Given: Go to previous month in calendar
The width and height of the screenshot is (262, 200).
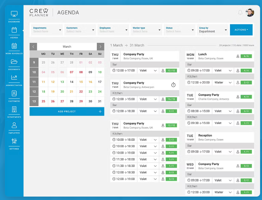Looking at the screenshot, I should pos(33,46).
